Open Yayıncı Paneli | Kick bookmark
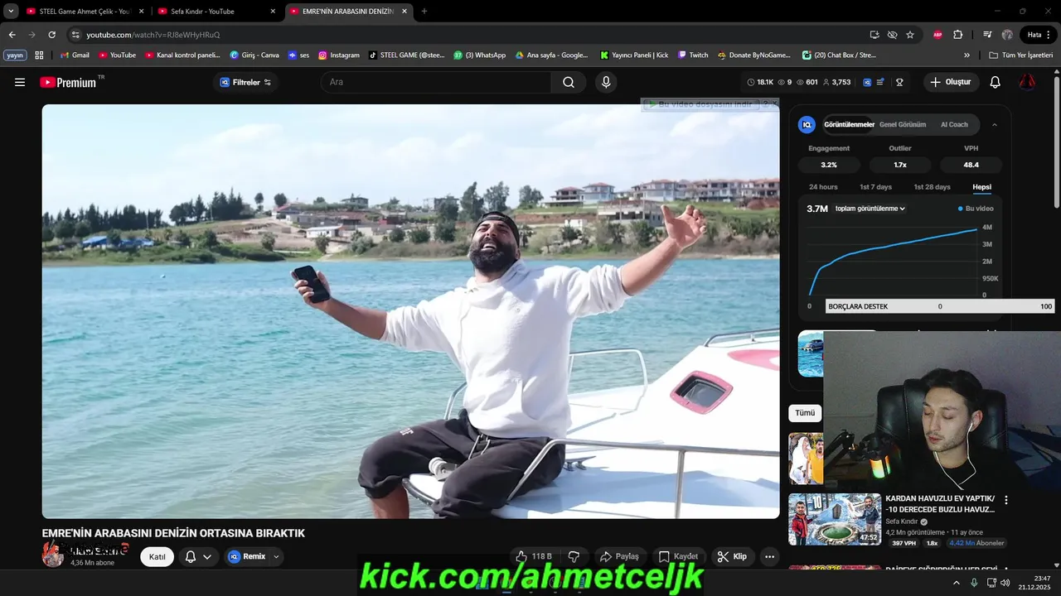 pyautogui.click(x=634, y=55)
